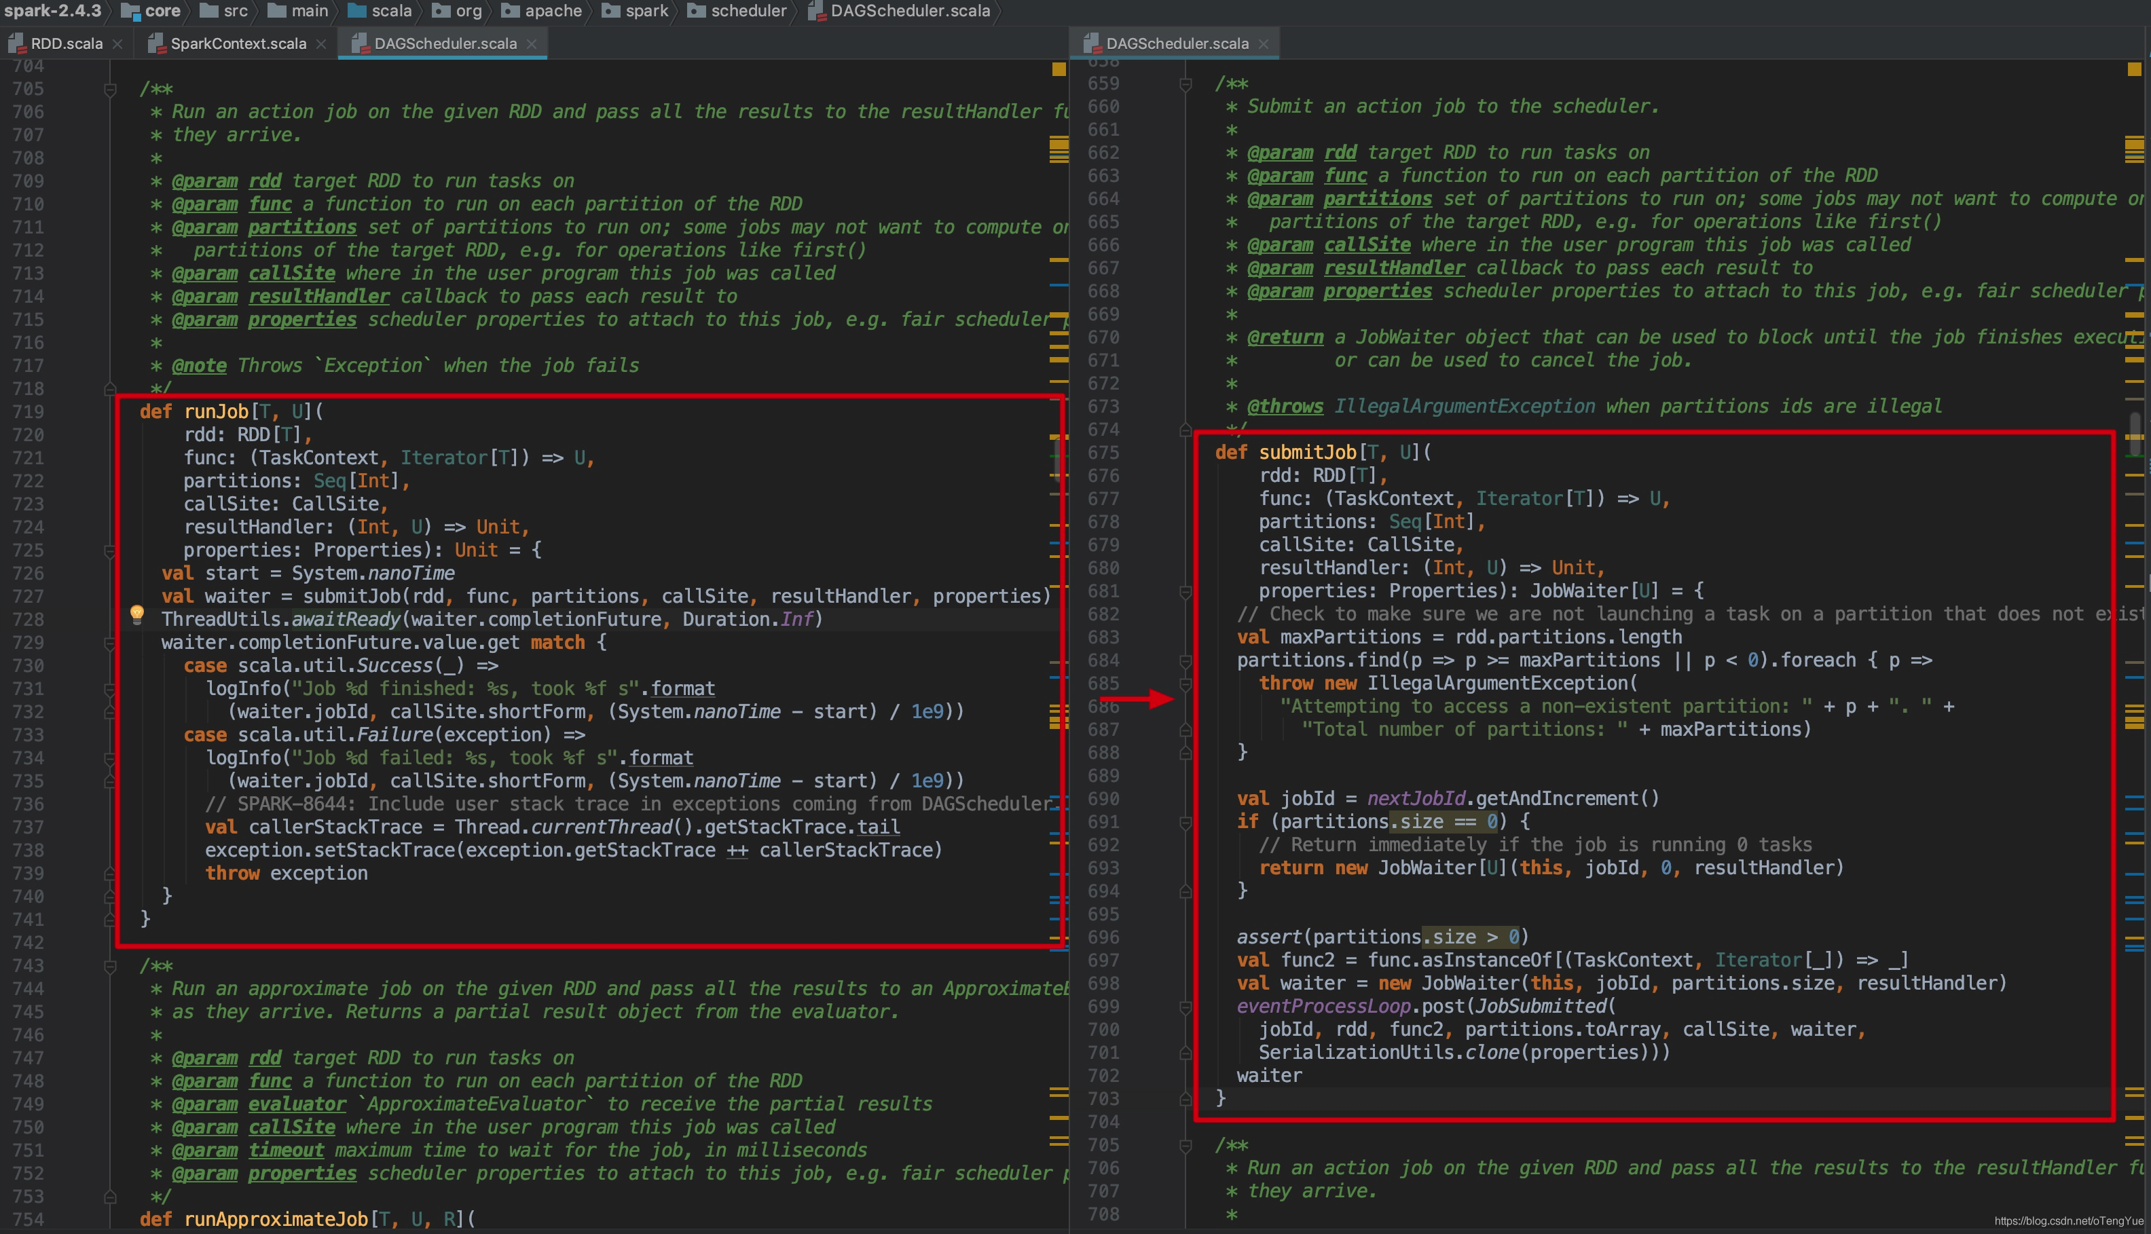Click @param timeout on line 751

click(247, 1150)
